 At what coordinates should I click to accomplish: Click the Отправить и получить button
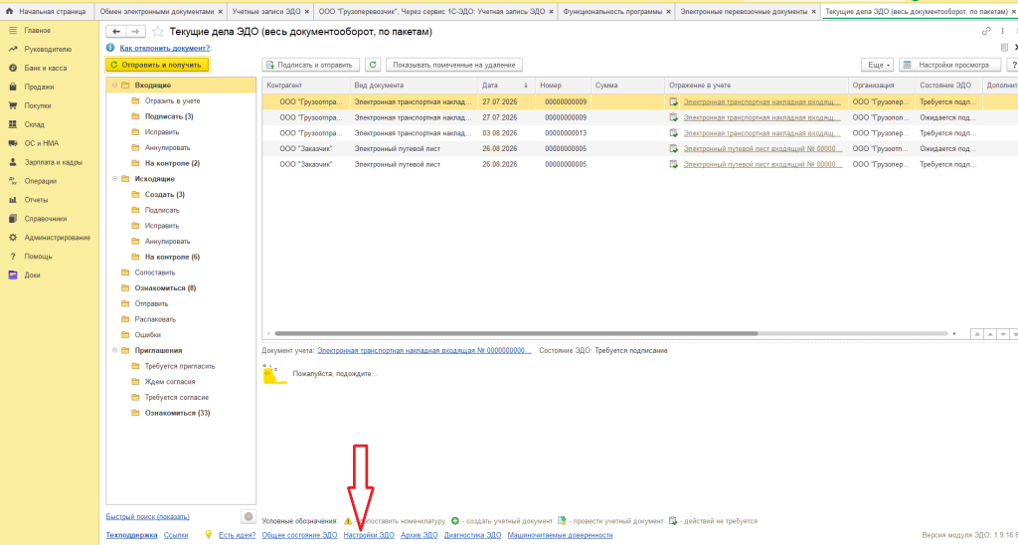(158, 65)
